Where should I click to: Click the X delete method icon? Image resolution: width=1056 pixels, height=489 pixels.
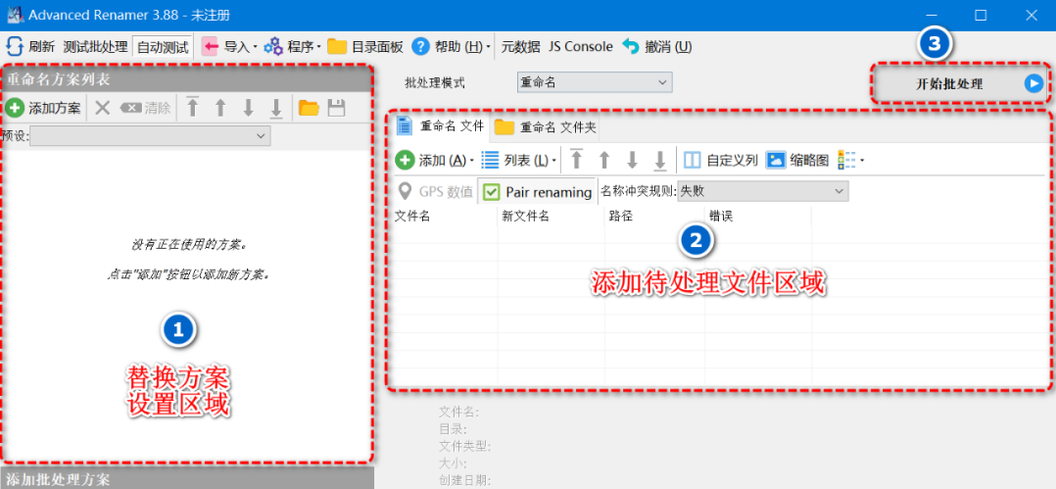[102, 108]
